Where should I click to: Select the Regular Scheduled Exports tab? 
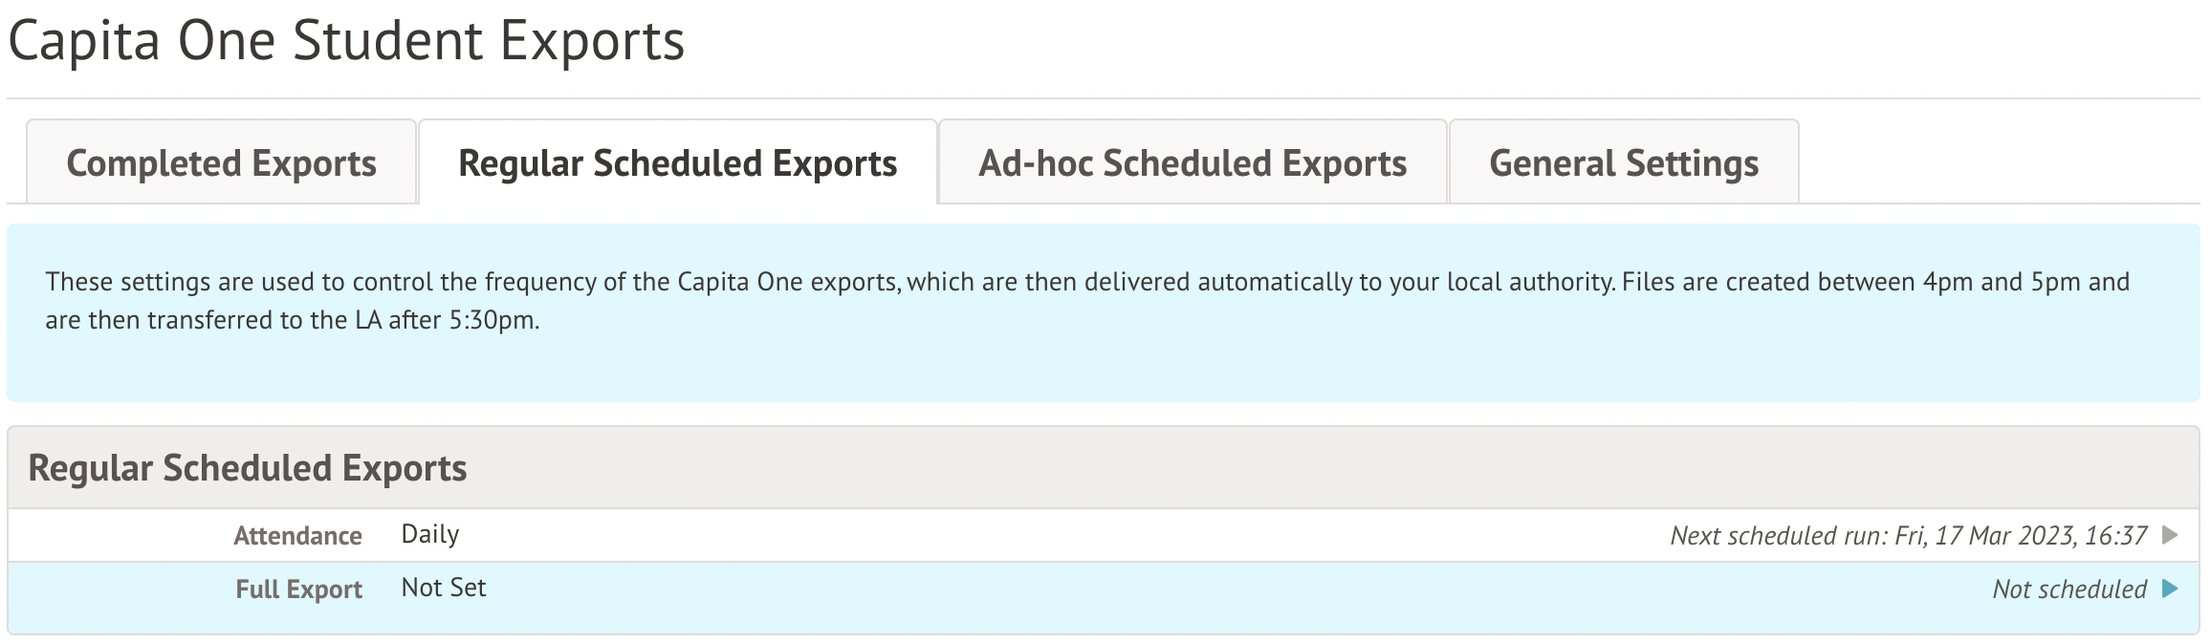(x=677, y=163)
